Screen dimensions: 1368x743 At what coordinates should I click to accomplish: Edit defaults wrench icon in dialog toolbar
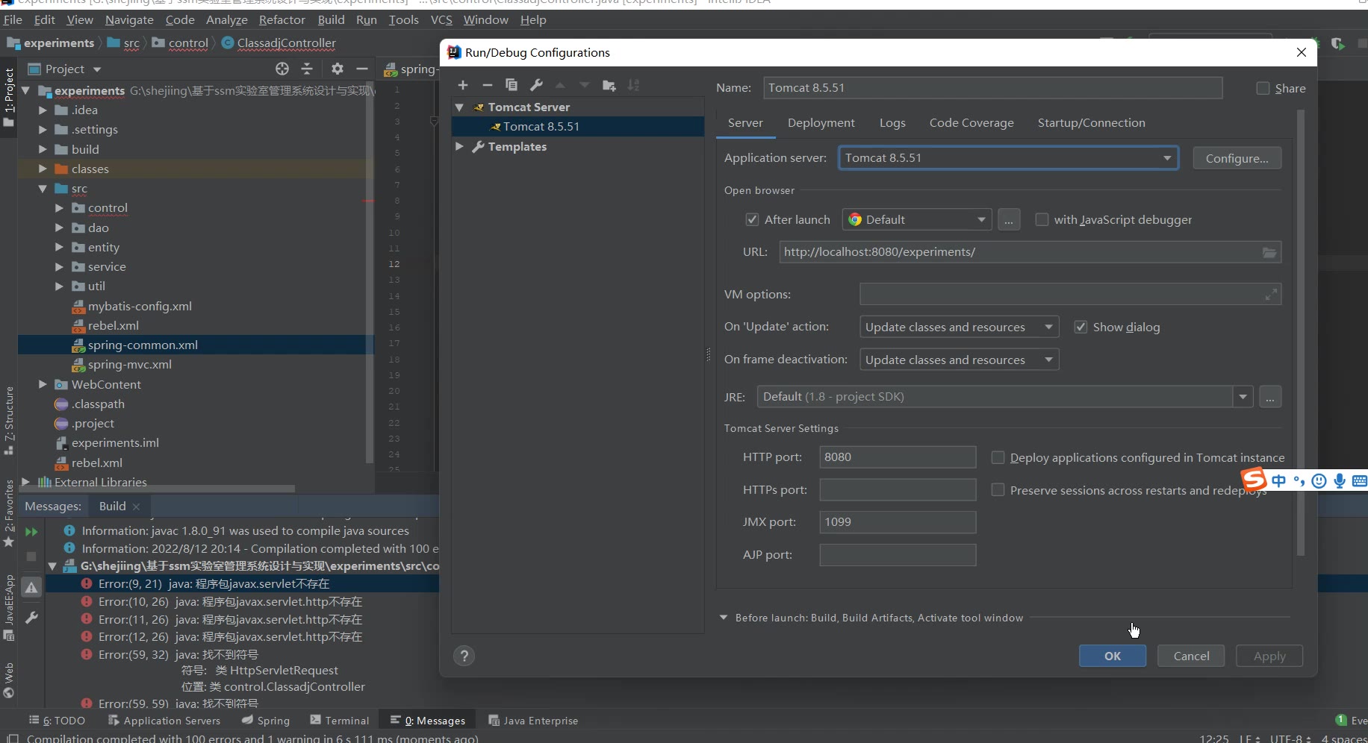[536, 85]
